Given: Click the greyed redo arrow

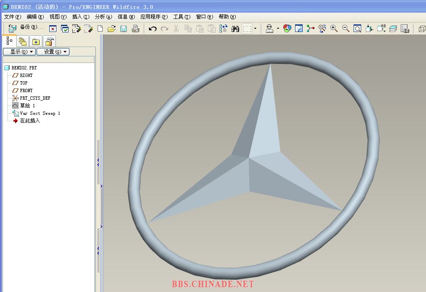Looking at the screenshot, I should [165, 29].
